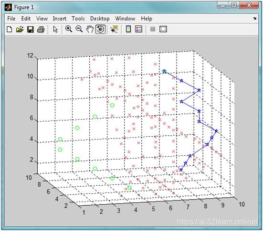
Task: Close the Figure 1 window
Action: pyautogui.click(x=249, y=5)
